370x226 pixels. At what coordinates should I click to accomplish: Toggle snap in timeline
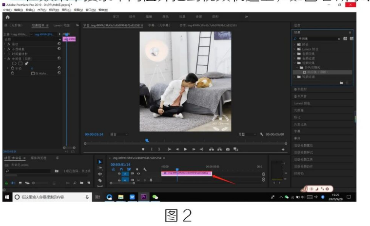121,169
